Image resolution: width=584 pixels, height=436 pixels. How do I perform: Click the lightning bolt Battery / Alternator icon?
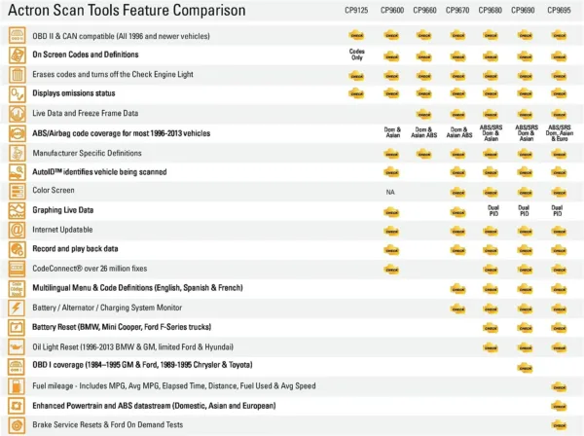[x=18, y=308]
